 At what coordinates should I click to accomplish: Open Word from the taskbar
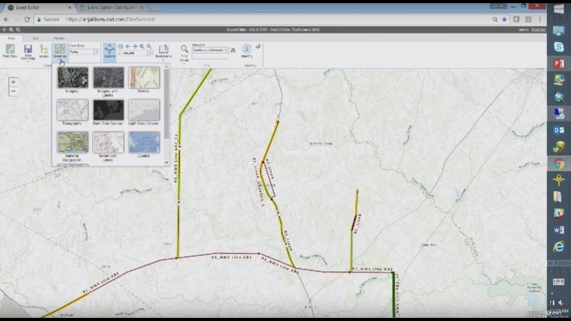(x=559, y=230)
